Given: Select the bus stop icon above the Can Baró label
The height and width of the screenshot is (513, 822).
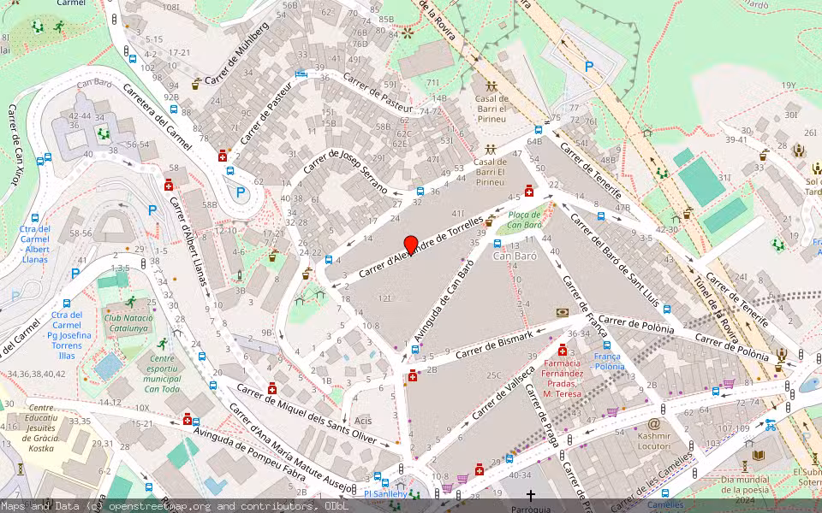Looking at the screenshot, I should click(x=497, y=244).
